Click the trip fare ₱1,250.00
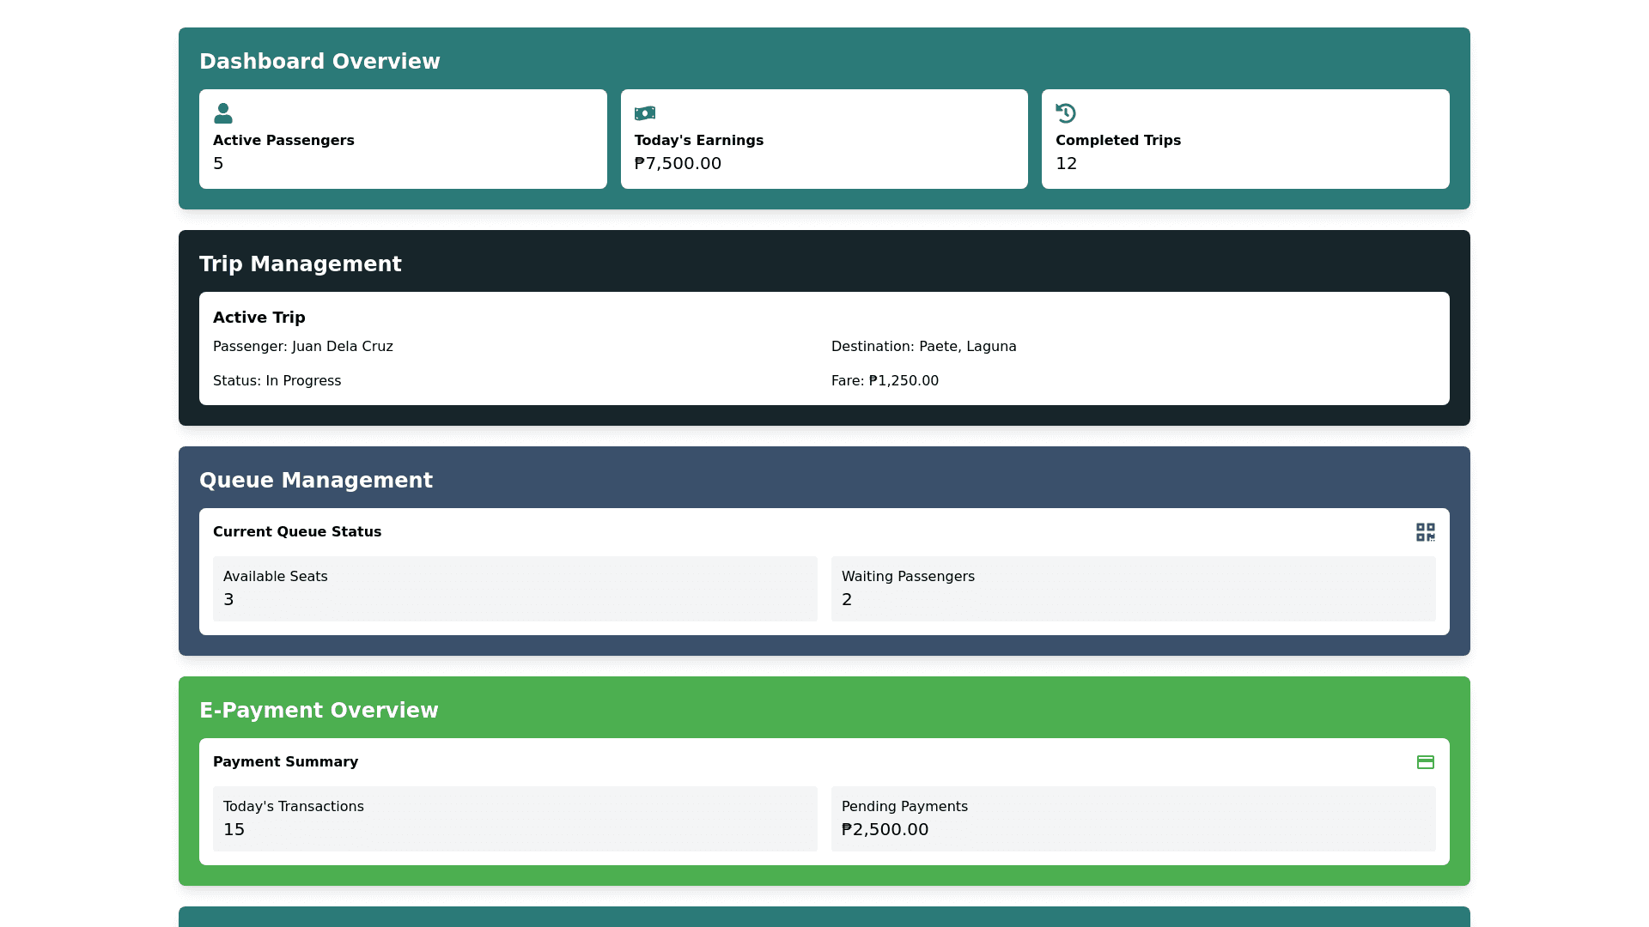The width and height of the screenshot is (1649, 927). [x=903, y=381]
